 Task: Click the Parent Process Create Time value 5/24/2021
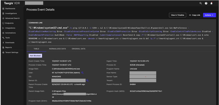coord(68,84)
